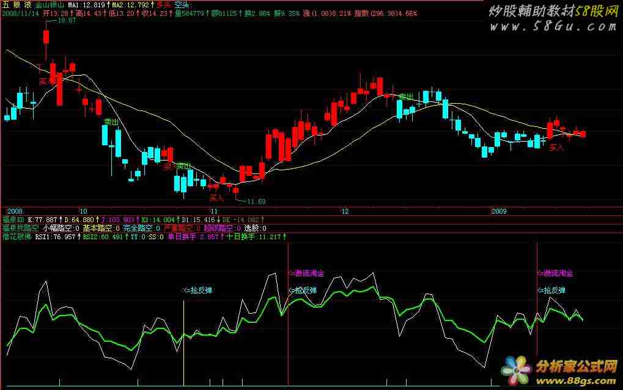Click the MA2:12.792 readout
623x390 pixels.
[x=130, y=5]
